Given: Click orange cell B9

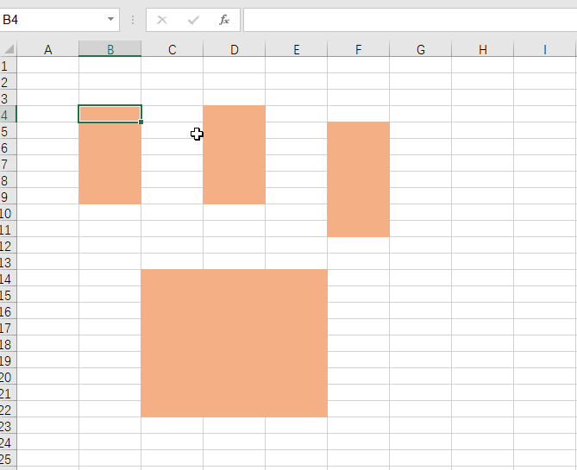Looking at the screenshot, I should click(x=110, y=196).
